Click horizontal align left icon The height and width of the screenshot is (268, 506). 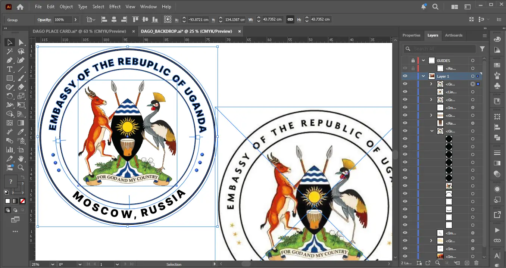104,19
